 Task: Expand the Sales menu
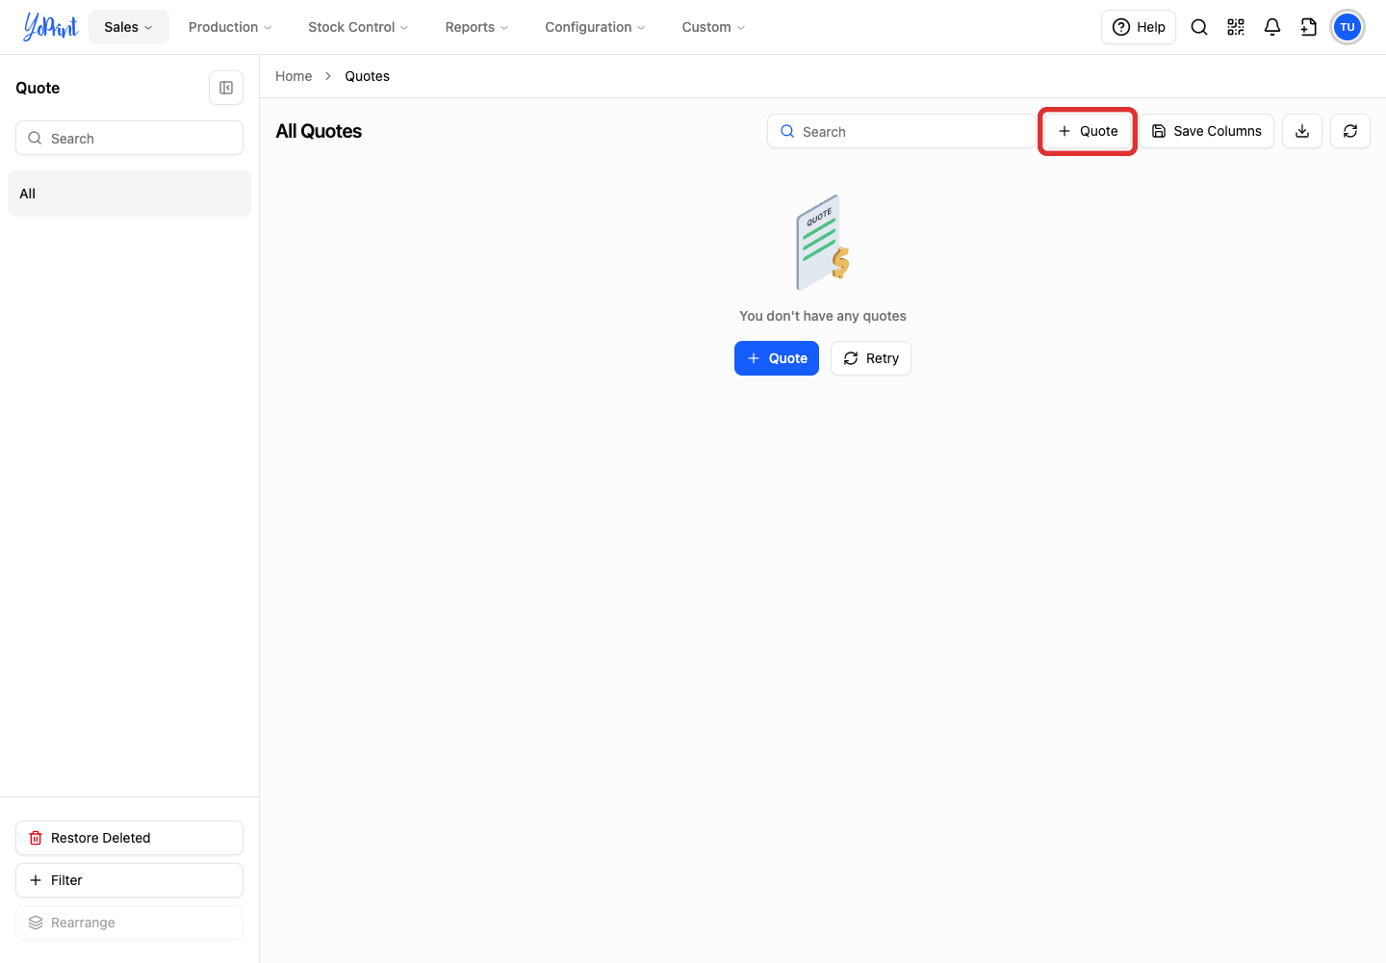click(x=129, y=27)
